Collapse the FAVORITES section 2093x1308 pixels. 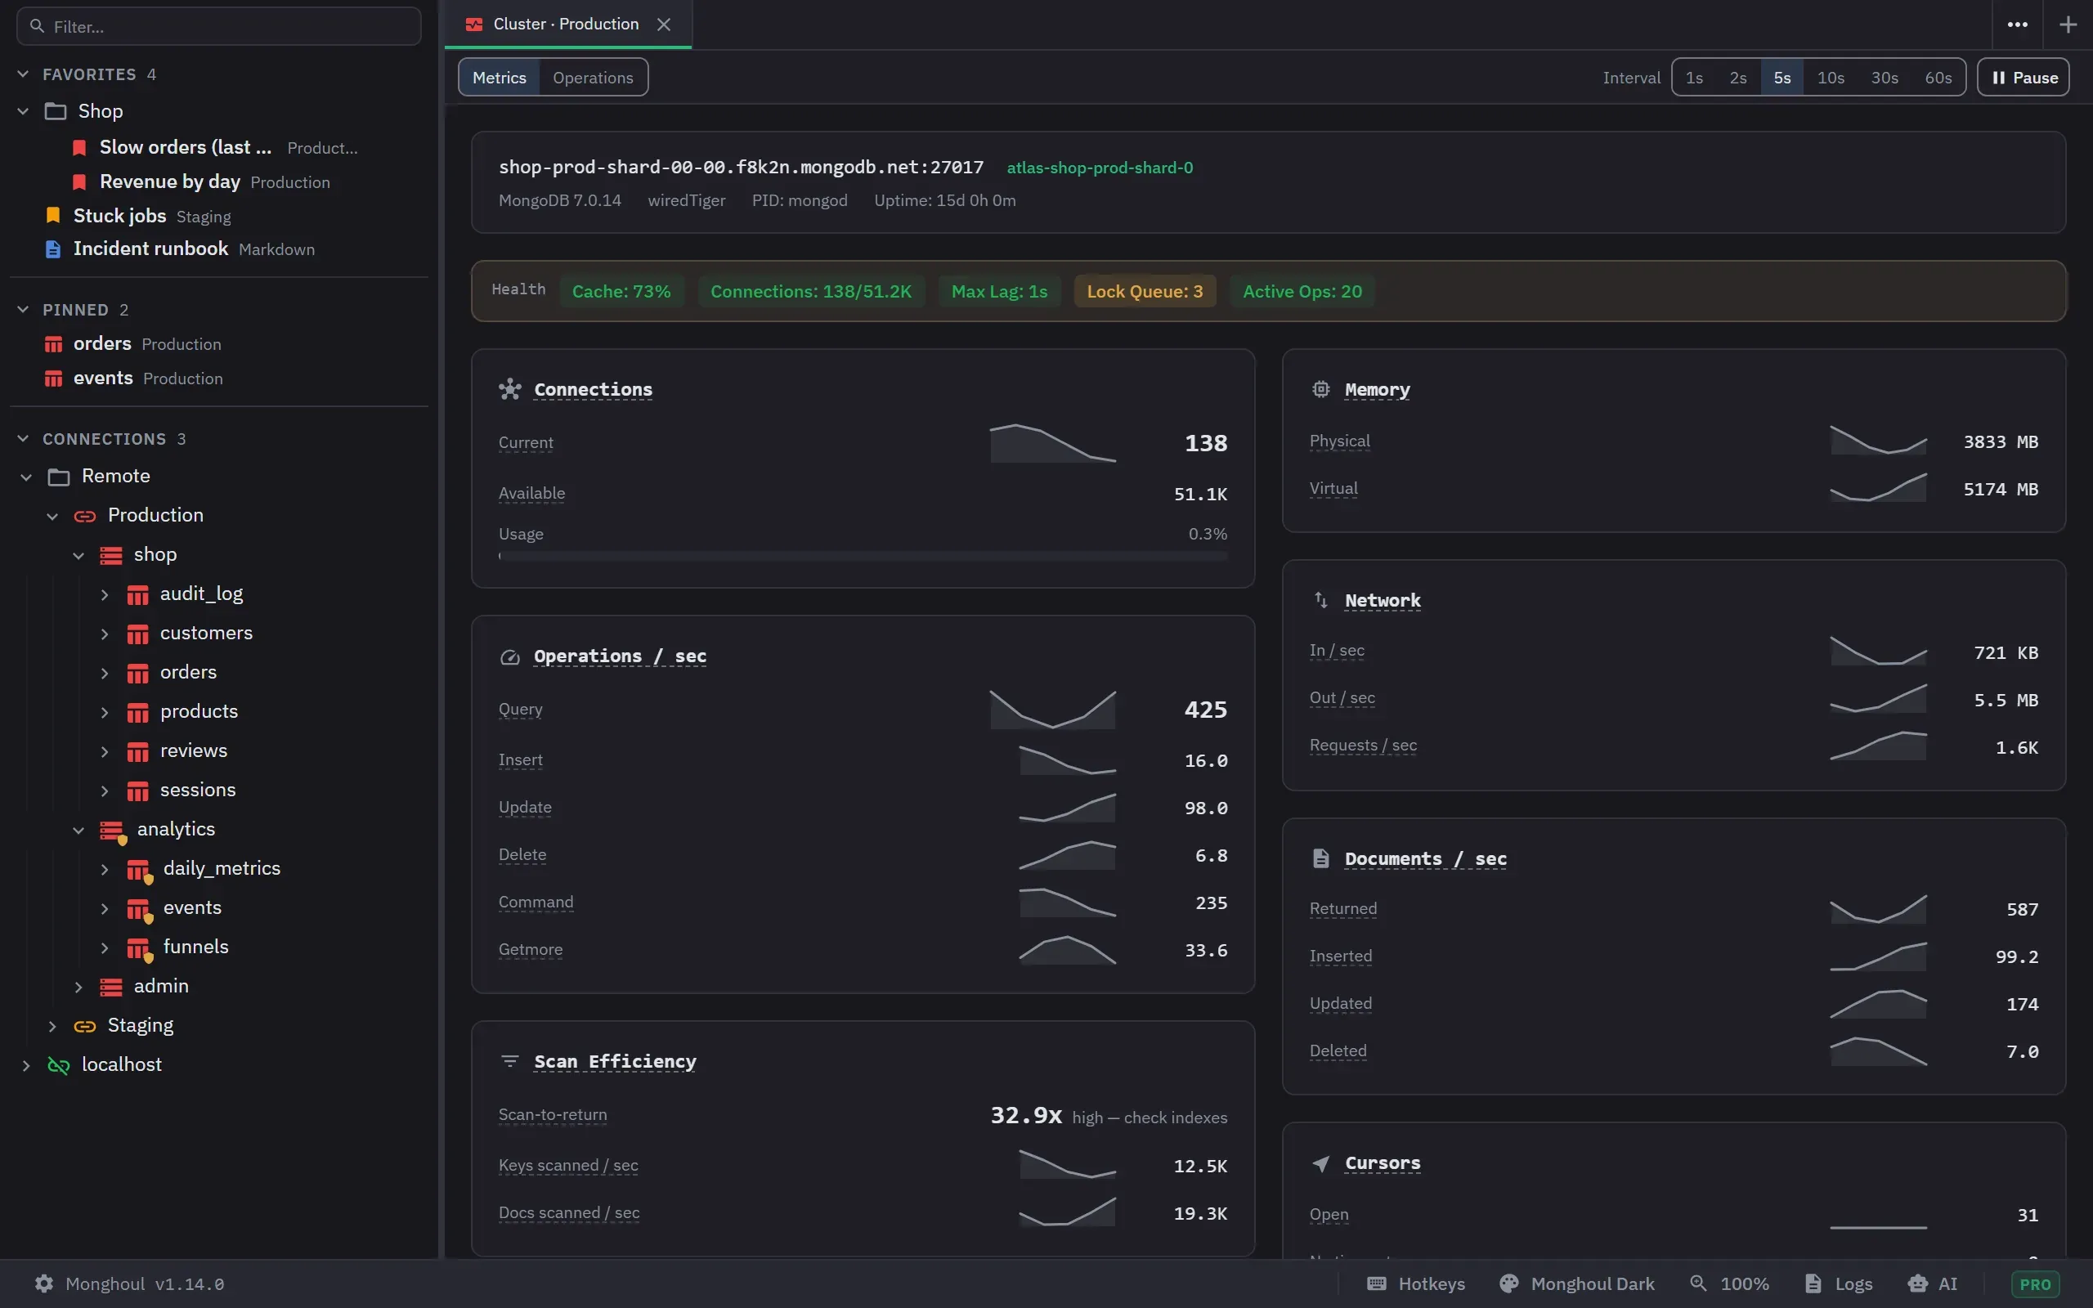click(24, 74)
